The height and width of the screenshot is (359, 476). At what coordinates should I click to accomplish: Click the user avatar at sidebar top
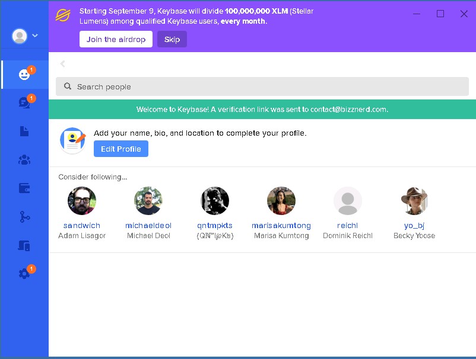20,36
